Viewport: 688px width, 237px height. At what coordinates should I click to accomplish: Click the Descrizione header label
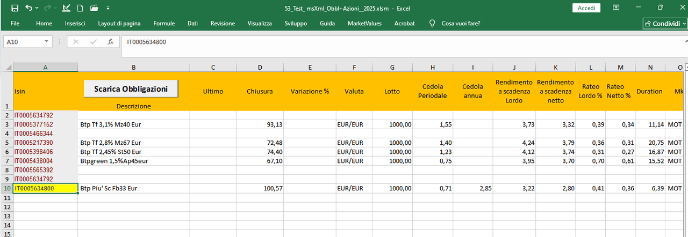point(133,106)
